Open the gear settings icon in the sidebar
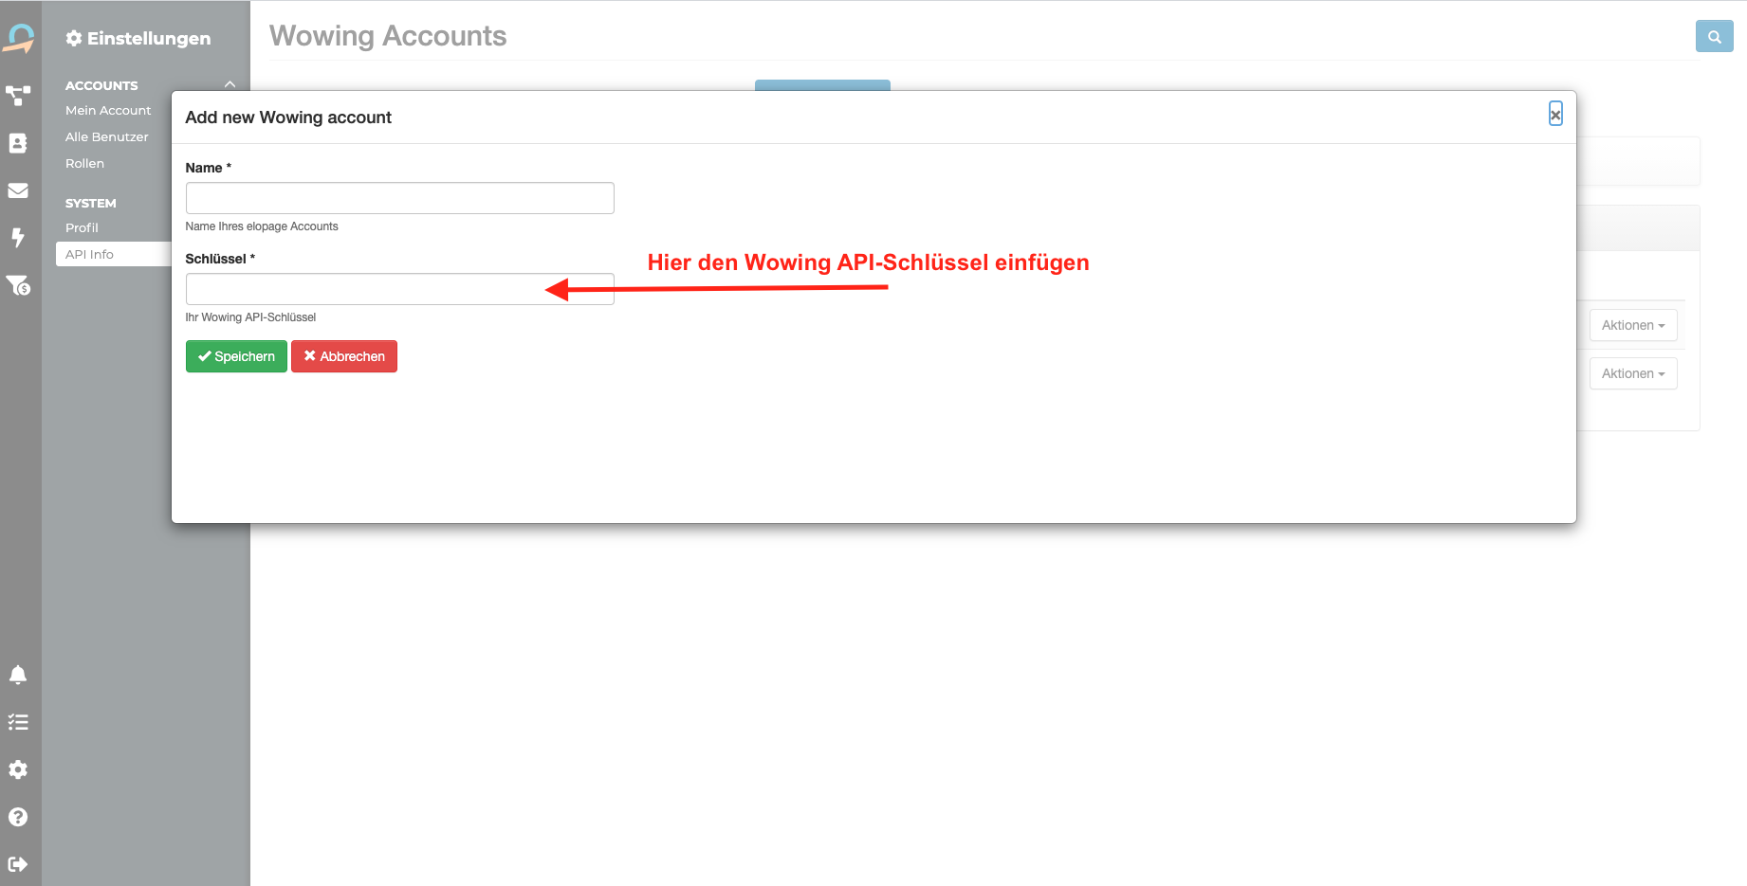1747x886 pixels. pyautogui.click(x=18, y=769)
